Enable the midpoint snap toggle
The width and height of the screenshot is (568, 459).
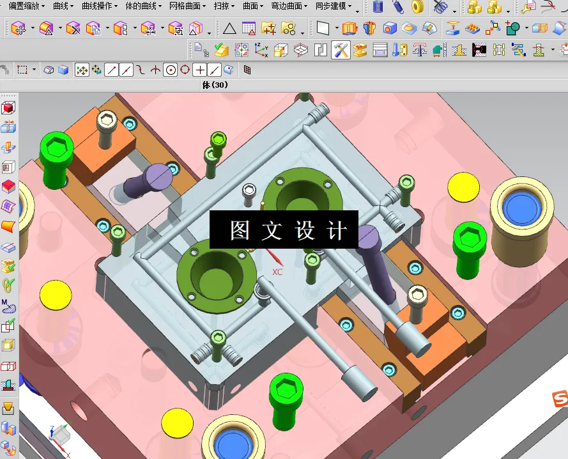coord(125,70)
